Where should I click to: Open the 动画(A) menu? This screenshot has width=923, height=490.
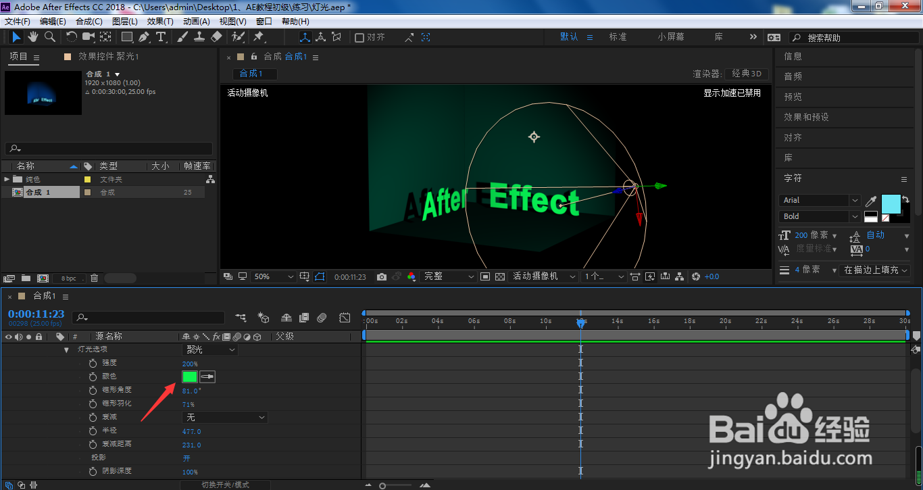(x=197, y=22)
